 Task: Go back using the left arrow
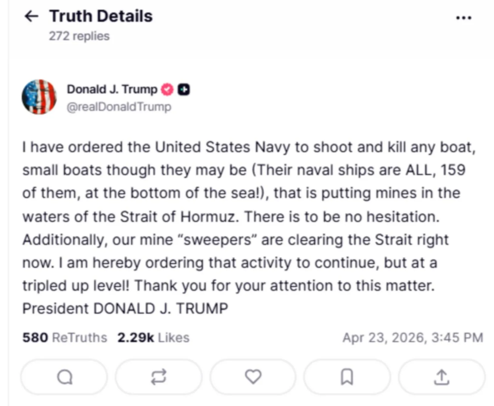(x=31, y=16)
